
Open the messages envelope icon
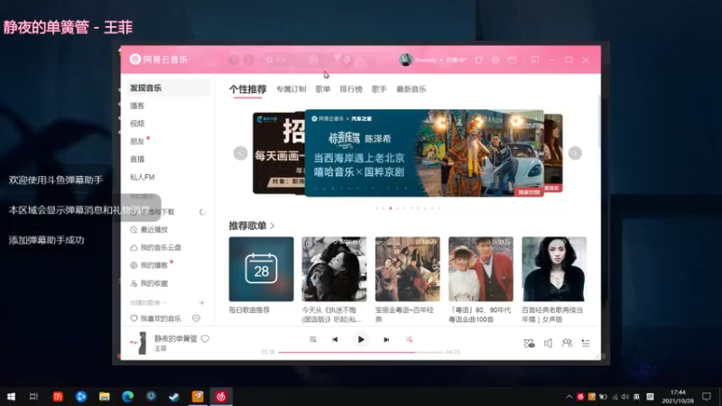tap(512, 60)
